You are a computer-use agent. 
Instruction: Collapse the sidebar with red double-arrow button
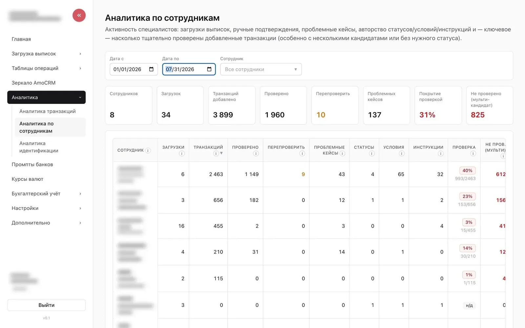coord(79,15)
